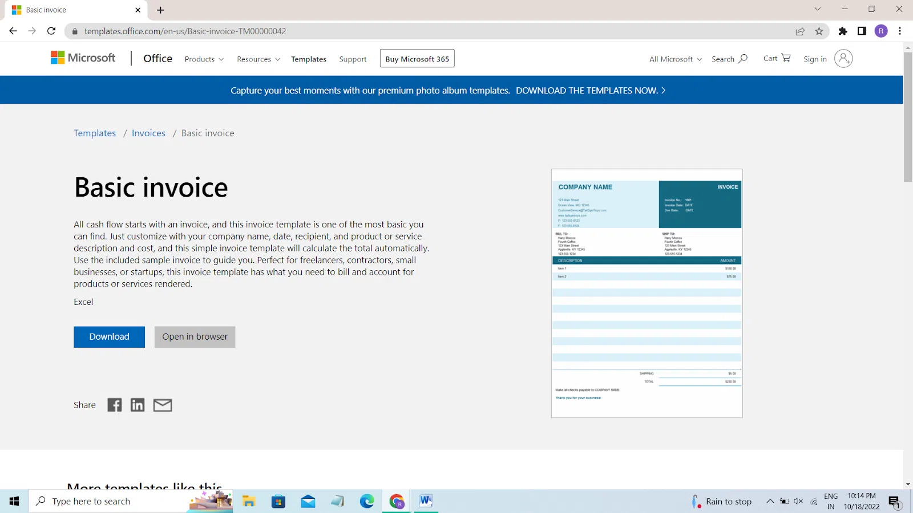The image size is (913, 513).
Task: Click ENG IN language indicator
Action: [x=831, y=501]
